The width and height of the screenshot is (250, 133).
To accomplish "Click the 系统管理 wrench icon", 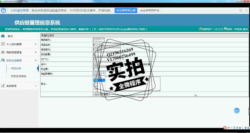I will tap(3, 86).
